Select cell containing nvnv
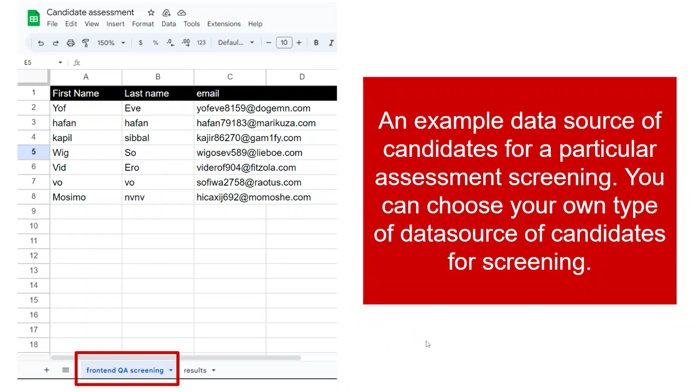Screen dimensions: 696x392 pyautogui.click(x=158, y=197)
